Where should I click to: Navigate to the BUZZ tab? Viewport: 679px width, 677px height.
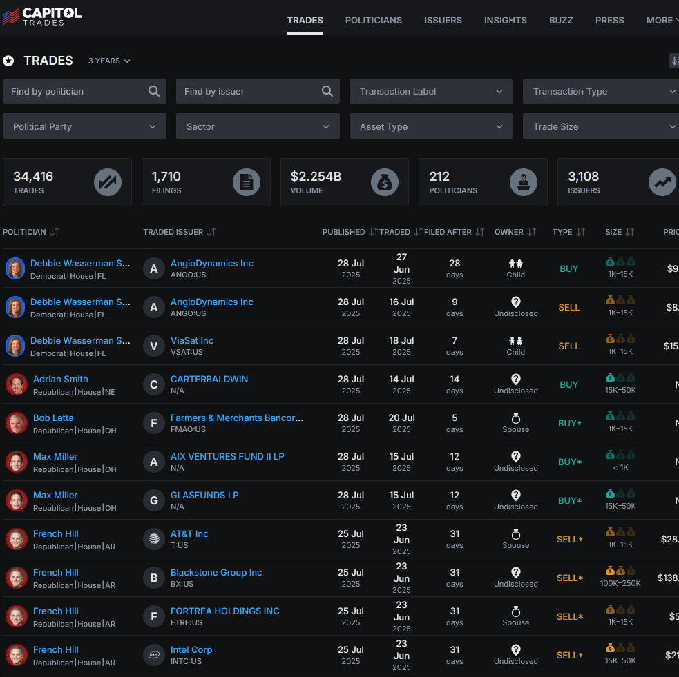point(561,20)
